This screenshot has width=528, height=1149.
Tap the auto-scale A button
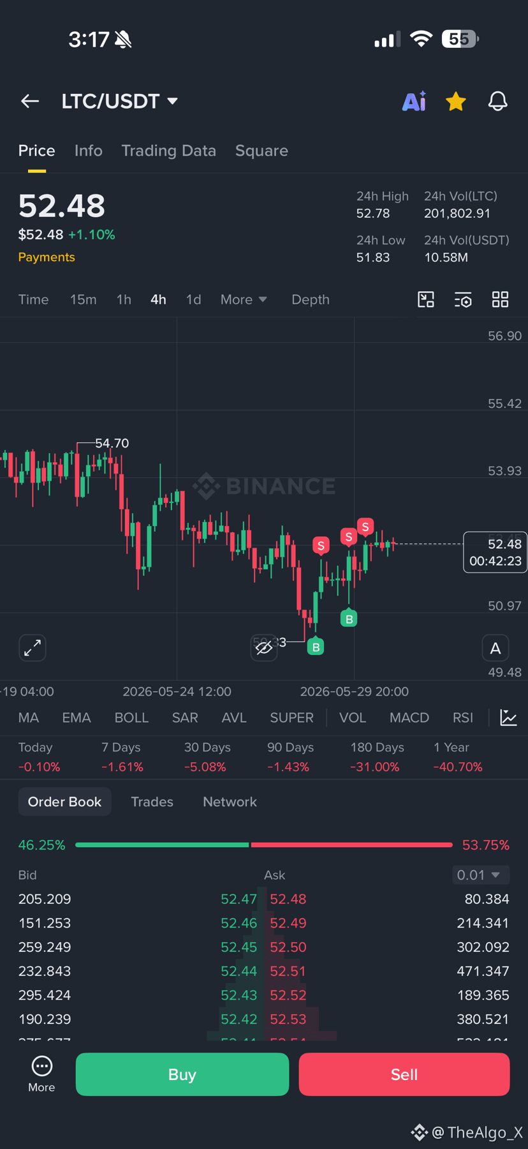tap(495, 648)
